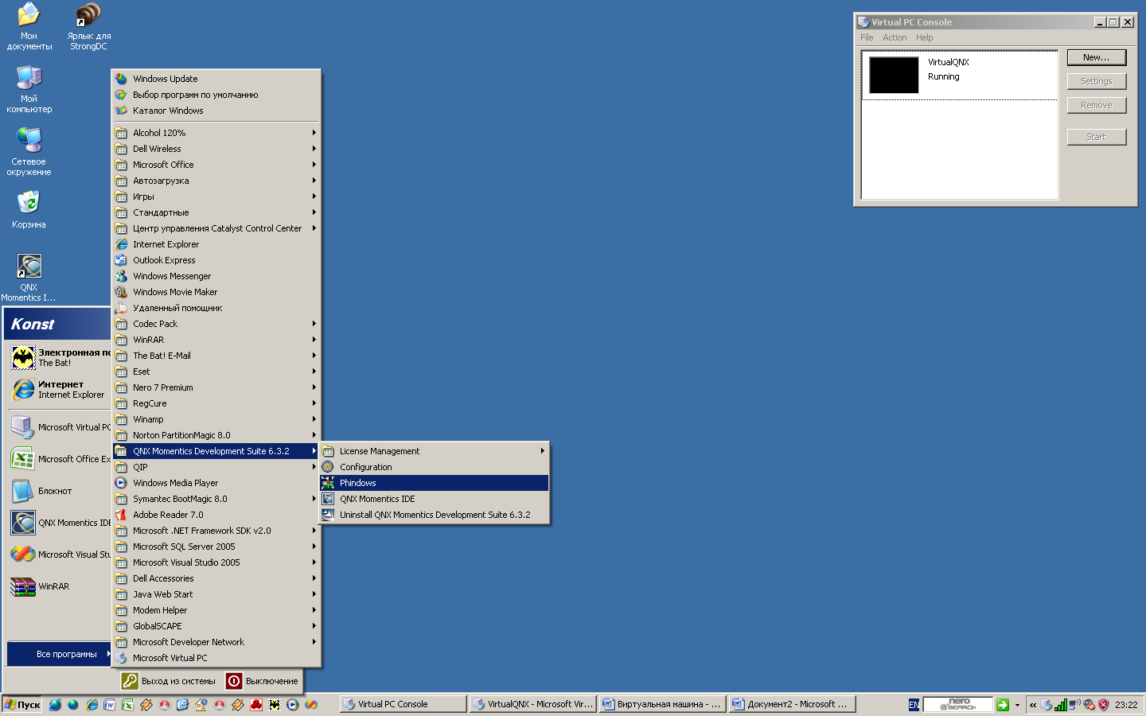Select VirtualQNX thumbnail in console list
The image size is (1146, 716).
tap(894, 75)
